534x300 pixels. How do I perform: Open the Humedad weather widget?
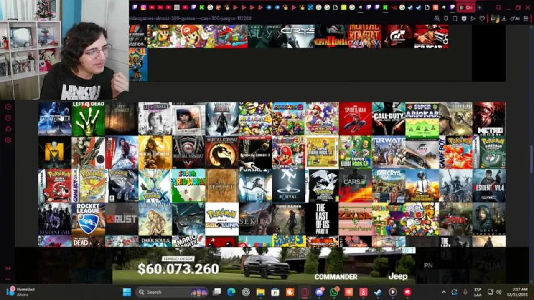(x=20, y=292)
